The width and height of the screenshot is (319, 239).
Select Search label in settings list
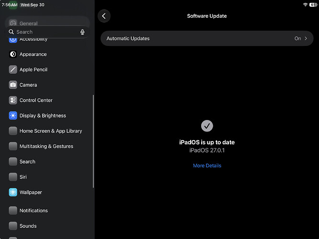[x=27, y=162]
